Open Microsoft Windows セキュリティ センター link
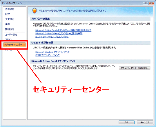Viewport: 156px width, 127px height. click(53, 52)
